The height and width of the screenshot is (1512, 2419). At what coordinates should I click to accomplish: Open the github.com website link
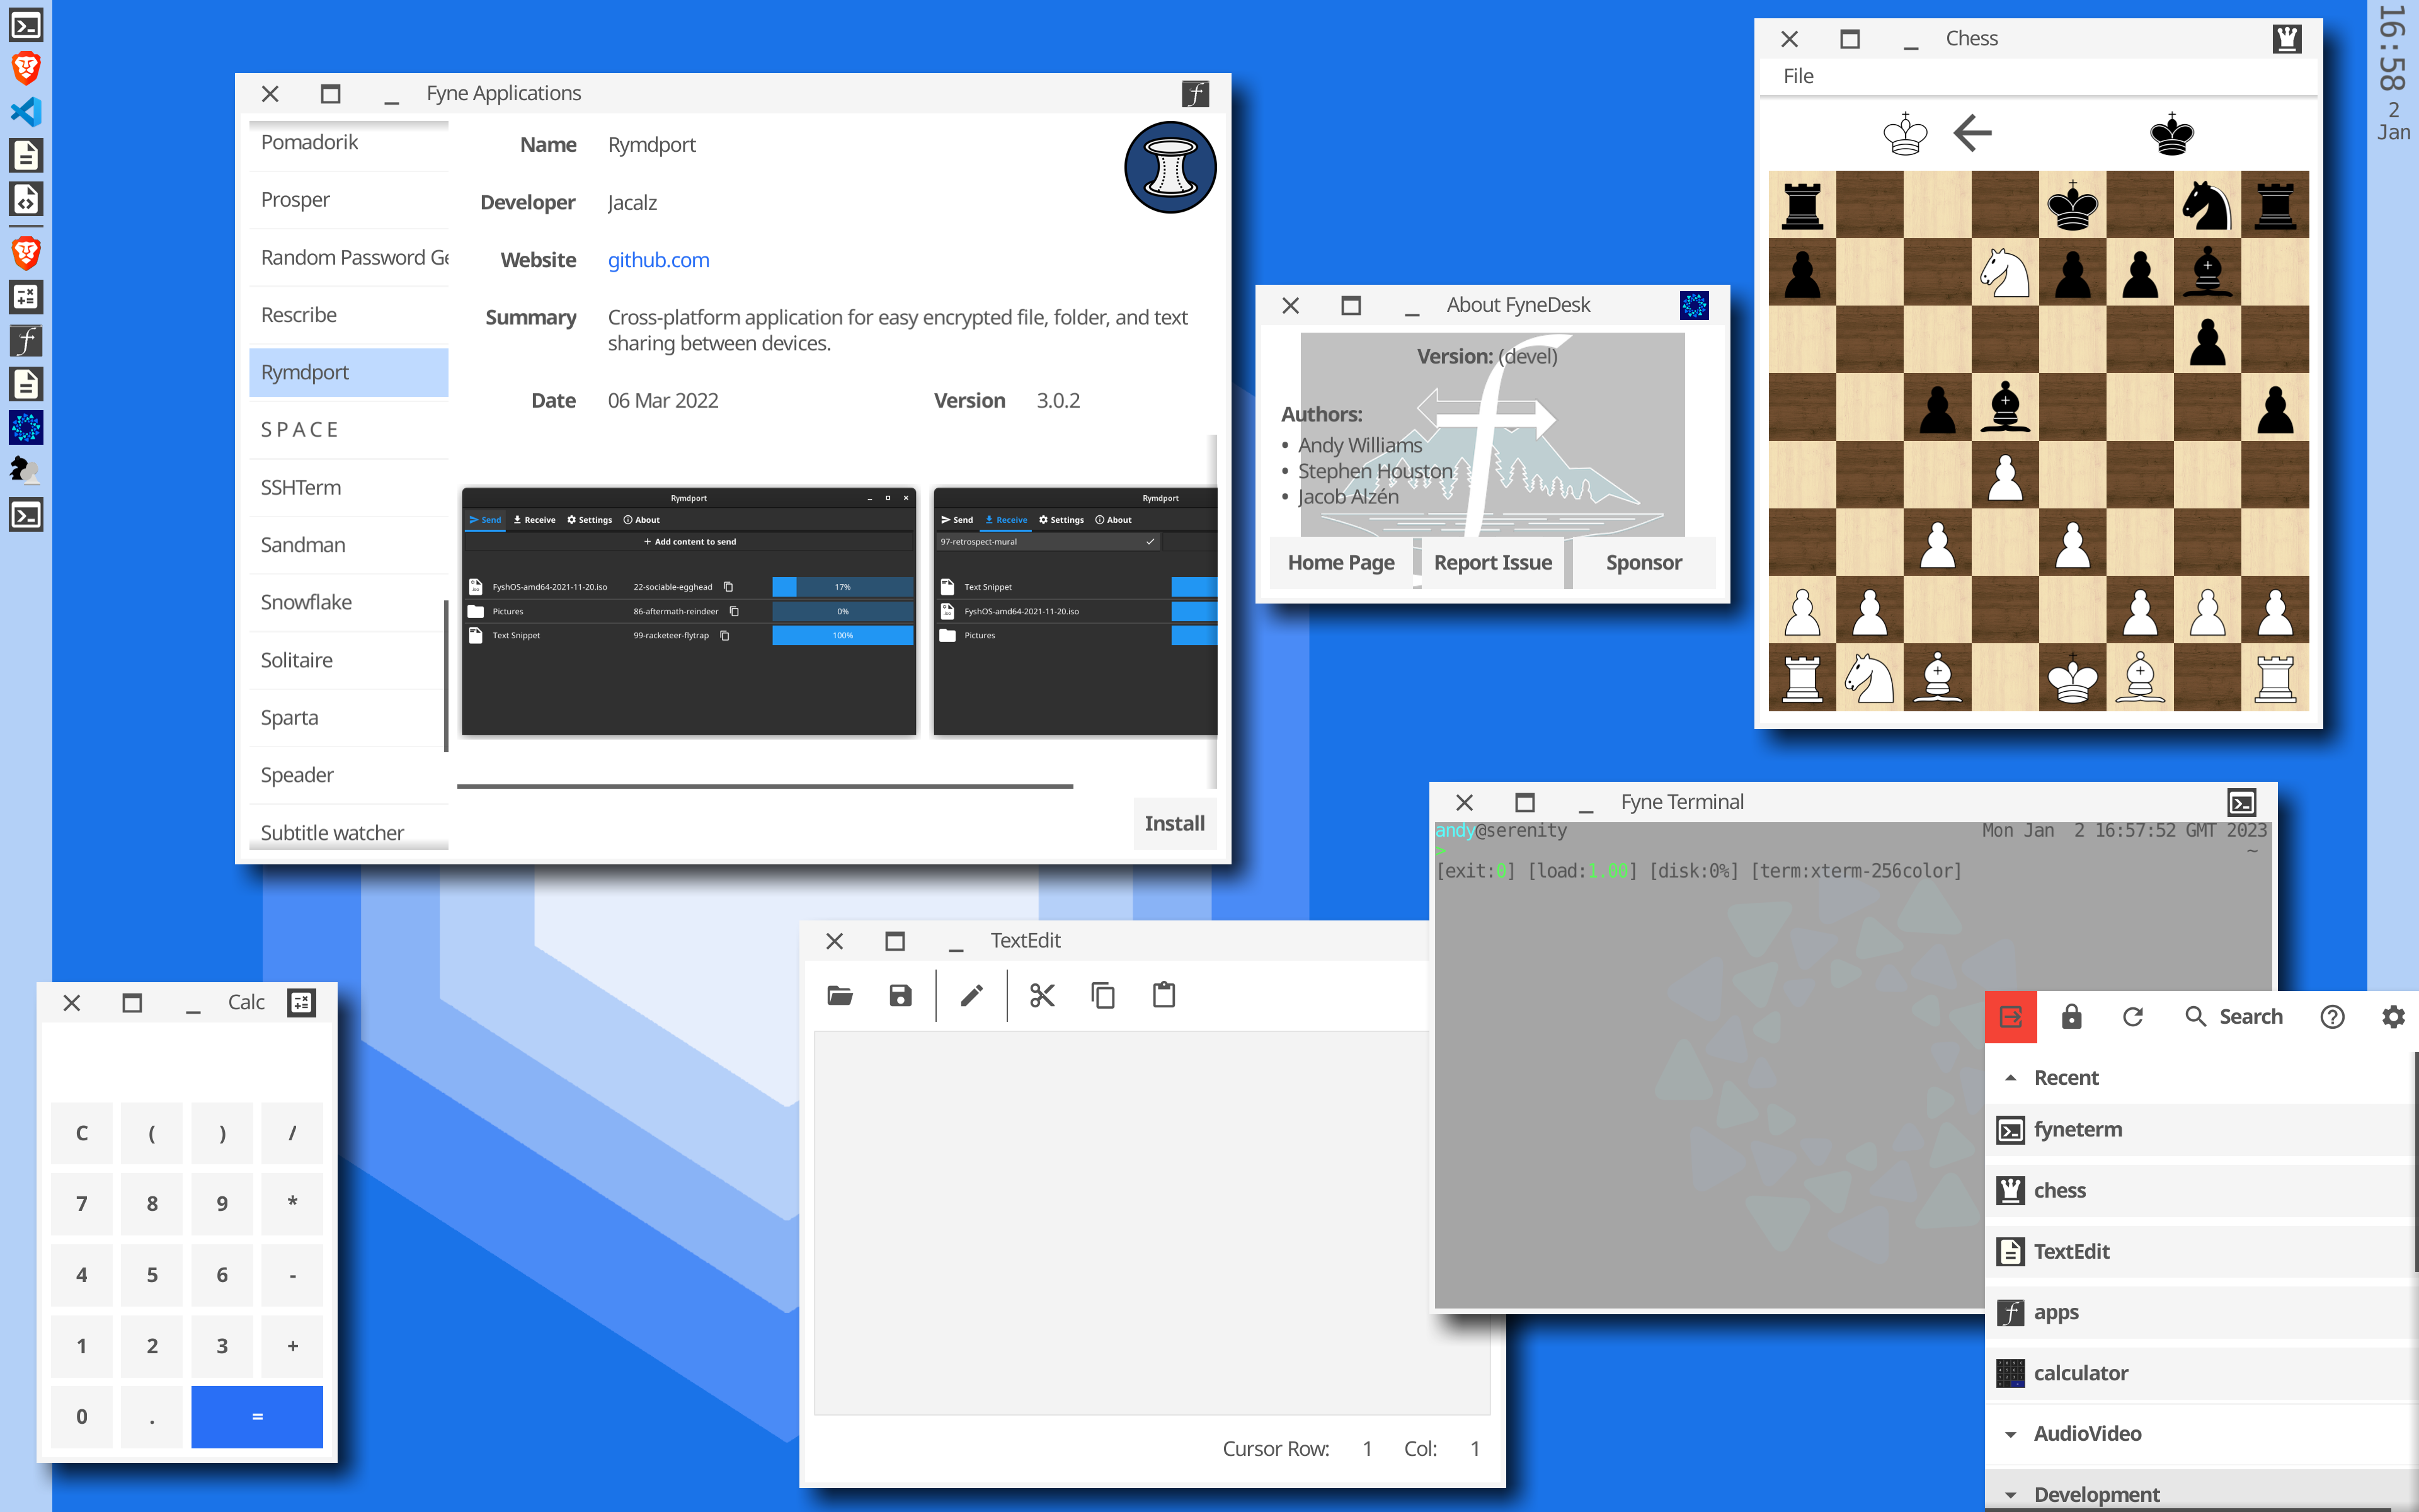click(x=658, y=260)
